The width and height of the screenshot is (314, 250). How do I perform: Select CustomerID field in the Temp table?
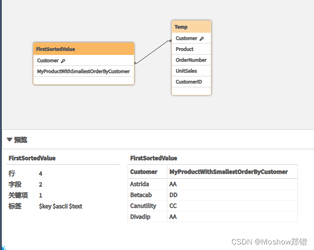[x=191, y=82]
